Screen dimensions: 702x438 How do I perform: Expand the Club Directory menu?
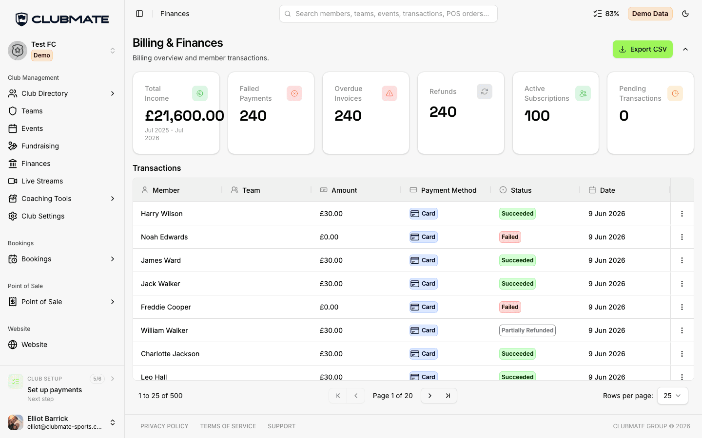coord(62,93)
